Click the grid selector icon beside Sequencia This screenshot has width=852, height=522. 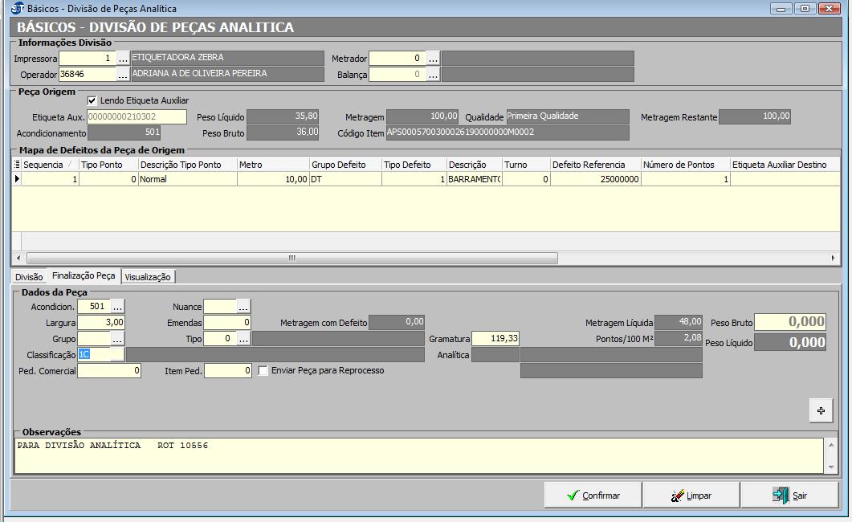click(18, 165)
